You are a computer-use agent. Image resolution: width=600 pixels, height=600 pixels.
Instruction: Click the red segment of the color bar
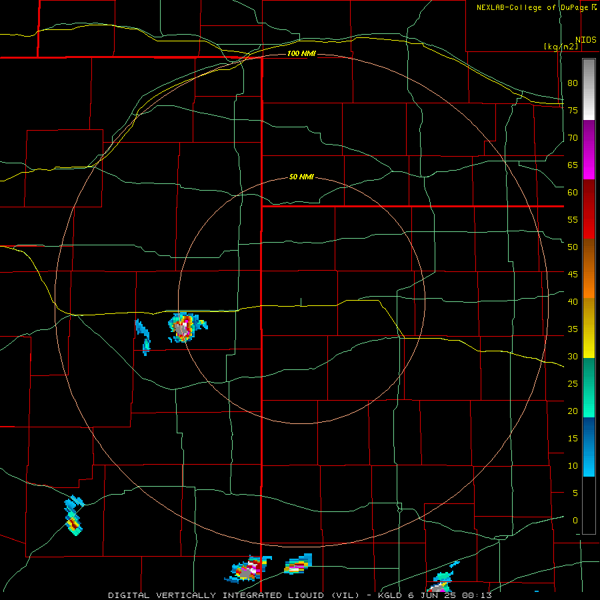pos(589,209)
